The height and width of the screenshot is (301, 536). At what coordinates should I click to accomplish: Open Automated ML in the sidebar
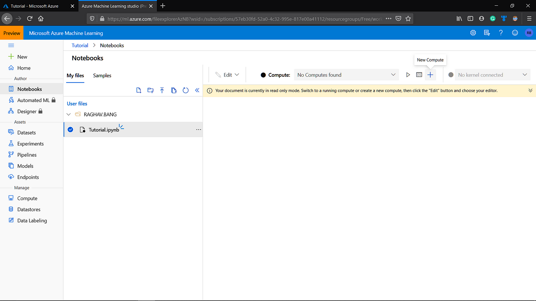(x=31, y=100)
